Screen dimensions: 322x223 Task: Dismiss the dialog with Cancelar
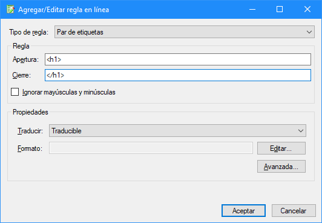294,210
